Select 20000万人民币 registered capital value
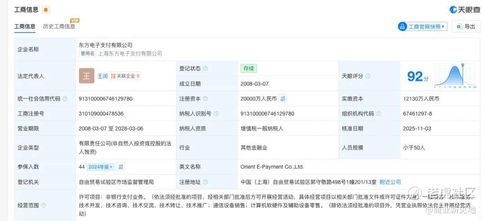The width and height of the screenshot is (485, 221). tap(259, 99)
